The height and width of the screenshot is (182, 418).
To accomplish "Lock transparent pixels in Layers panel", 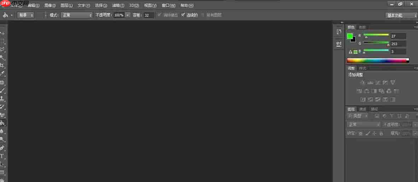I will (x=360, y=133).
